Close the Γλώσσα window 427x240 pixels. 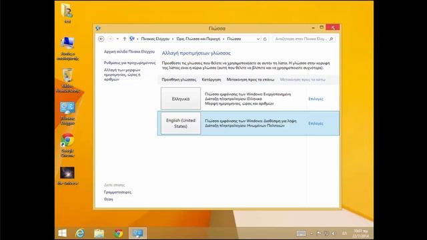pyautogui.click(x=332, y=27)
